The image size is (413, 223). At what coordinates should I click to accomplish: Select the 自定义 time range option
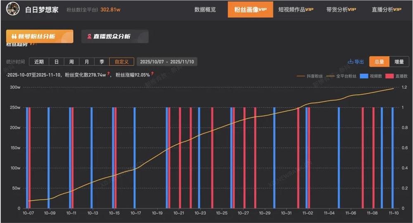[x=122, y=62]
